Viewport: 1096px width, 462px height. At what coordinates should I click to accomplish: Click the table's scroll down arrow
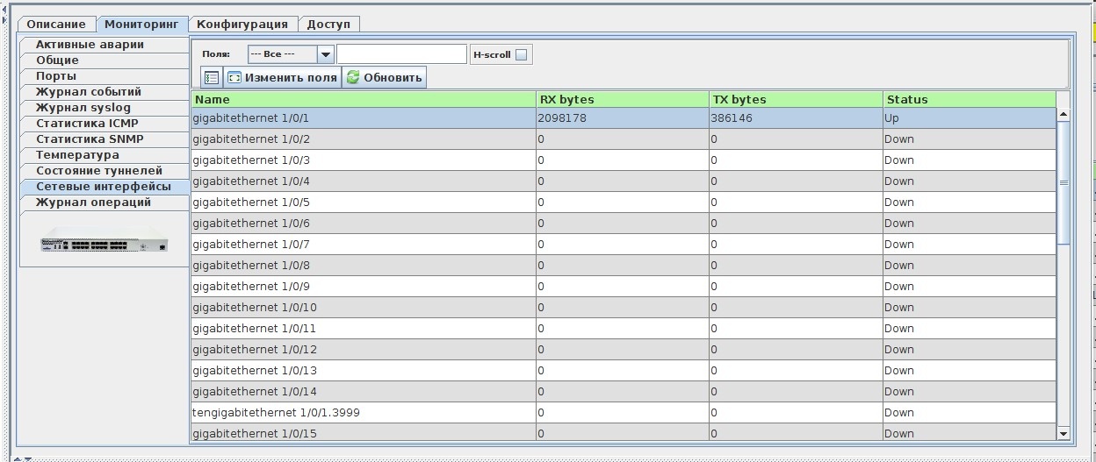1063,433
